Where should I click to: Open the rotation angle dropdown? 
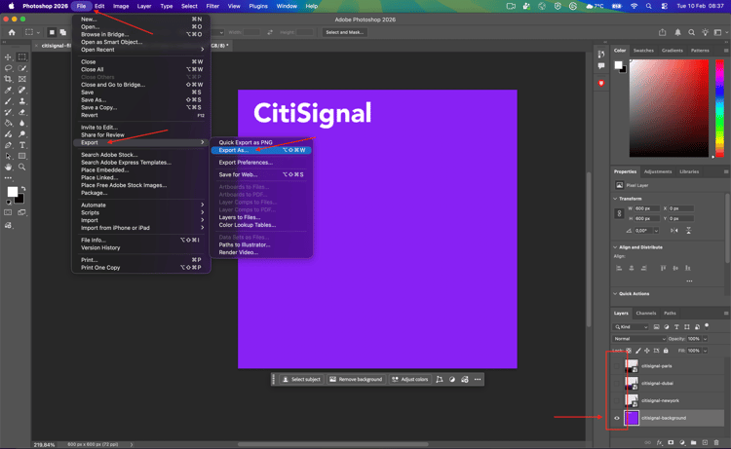pyautogui.click(x=656, y=231)
